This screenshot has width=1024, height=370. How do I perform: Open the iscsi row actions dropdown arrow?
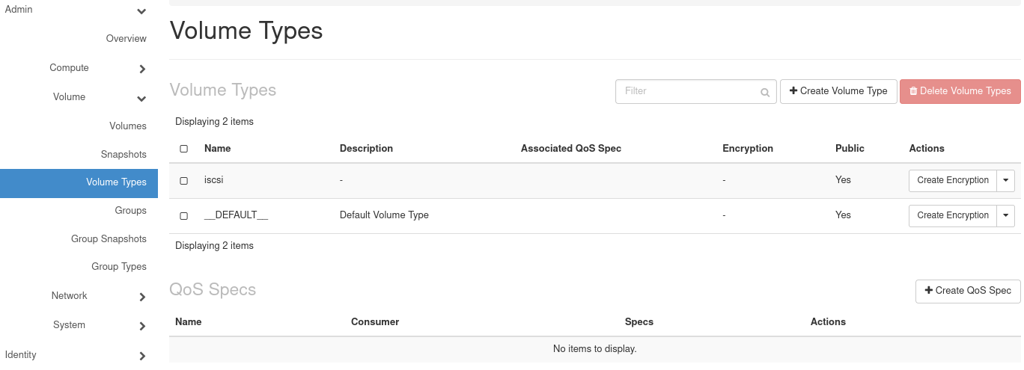1006,180
